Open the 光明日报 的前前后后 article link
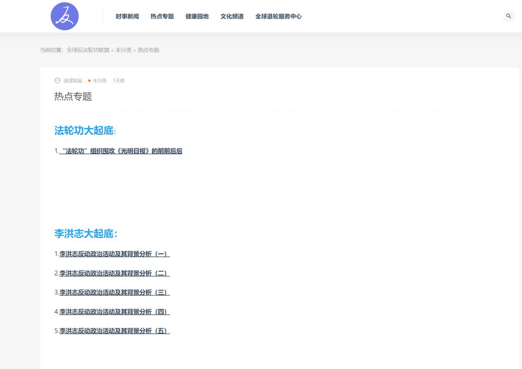This screenshot has height=369, width=522. coord(120,151)
